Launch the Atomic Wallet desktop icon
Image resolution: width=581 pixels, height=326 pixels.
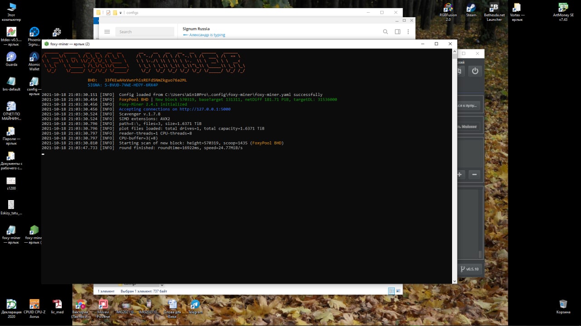pos(34,61)
